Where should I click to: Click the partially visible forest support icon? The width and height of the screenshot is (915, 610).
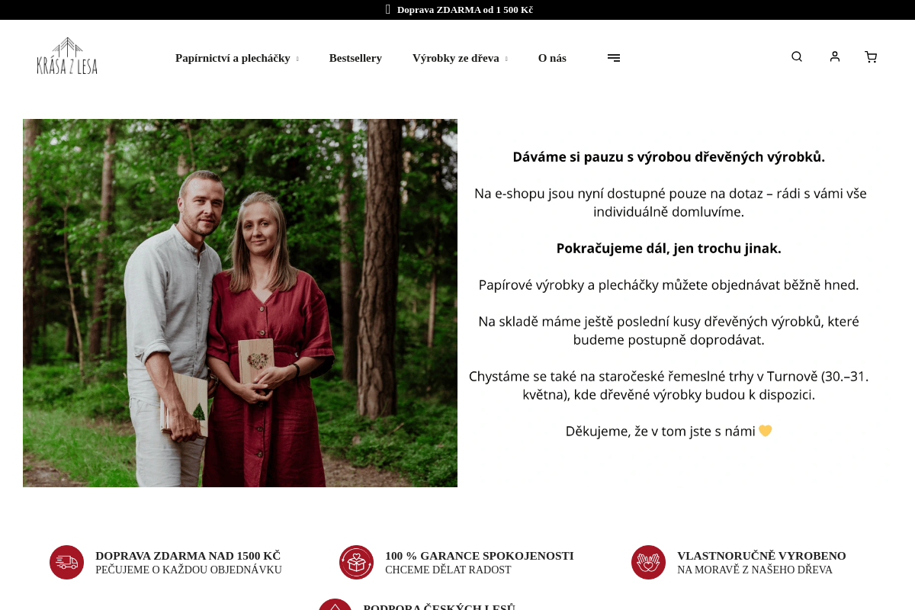(335, 605)
